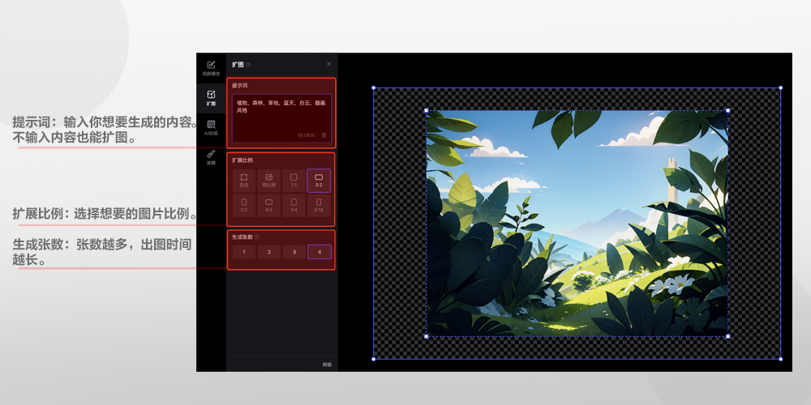Select the 9:16 expansion ratio

(319, 205)
